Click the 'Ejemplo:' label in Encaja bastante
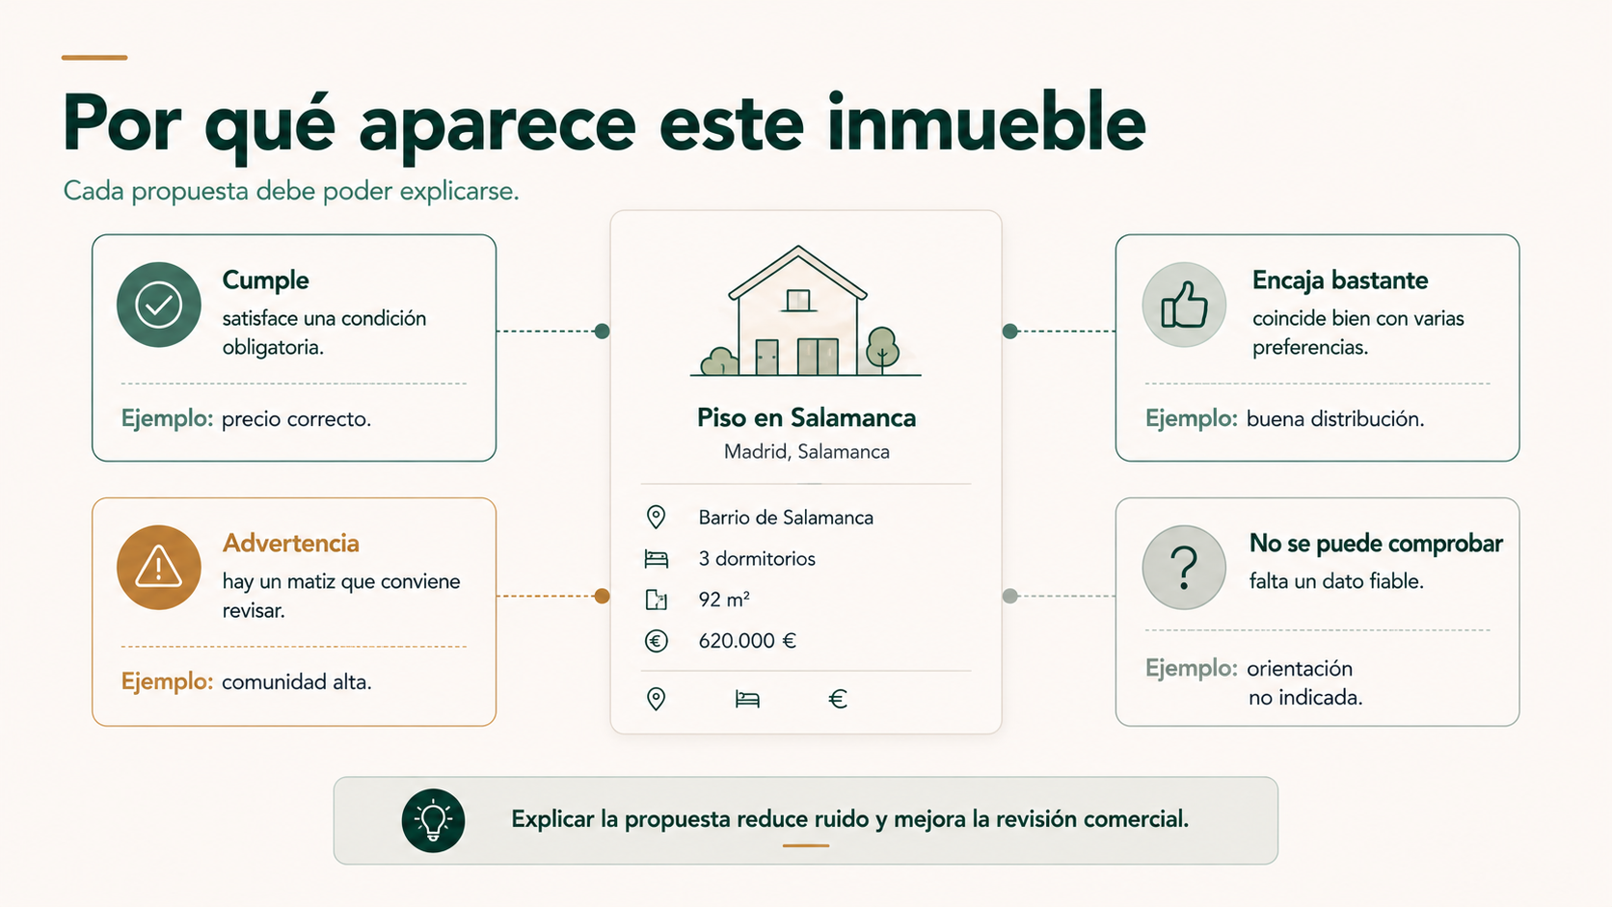This screenshot has height=907, width=1612. pos(1192,419)
